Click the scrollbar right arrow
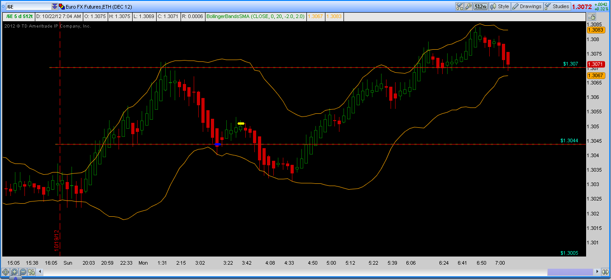The image size is (611, 280). coord(597,272)
